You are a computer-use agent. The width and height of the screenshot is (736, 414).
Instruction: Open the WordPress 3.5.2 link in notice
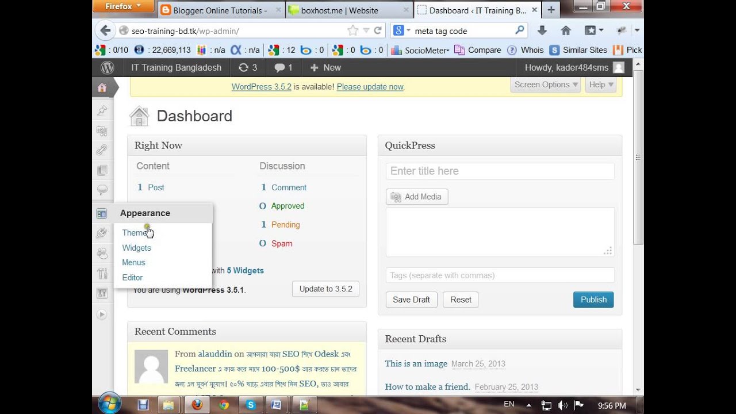[262, 87]
